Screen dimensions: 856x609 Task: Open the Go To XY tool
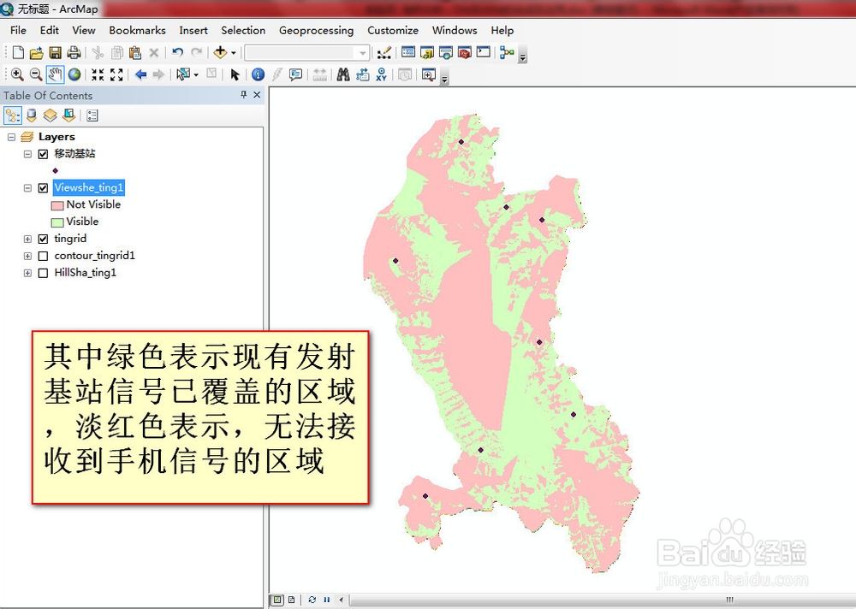tap(381, 74)
